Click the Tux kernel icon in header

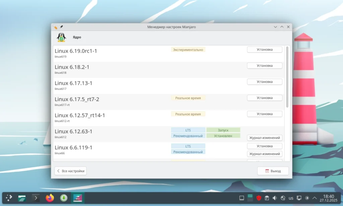coord(61,37)
